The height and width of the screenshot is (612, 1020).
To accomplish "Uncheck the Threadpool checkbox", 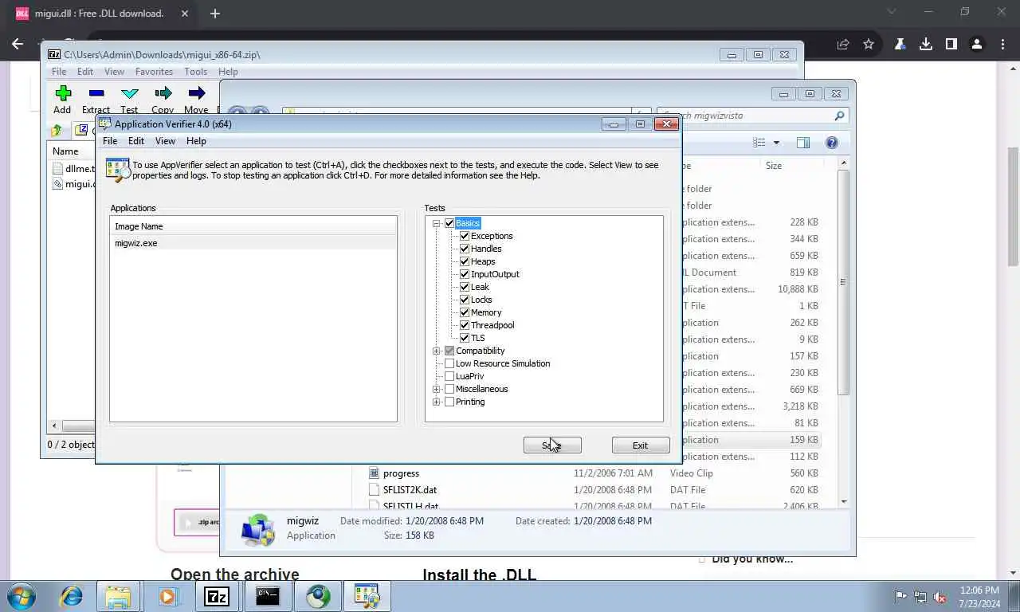I will pyautogui.click(x=465, y=325).
